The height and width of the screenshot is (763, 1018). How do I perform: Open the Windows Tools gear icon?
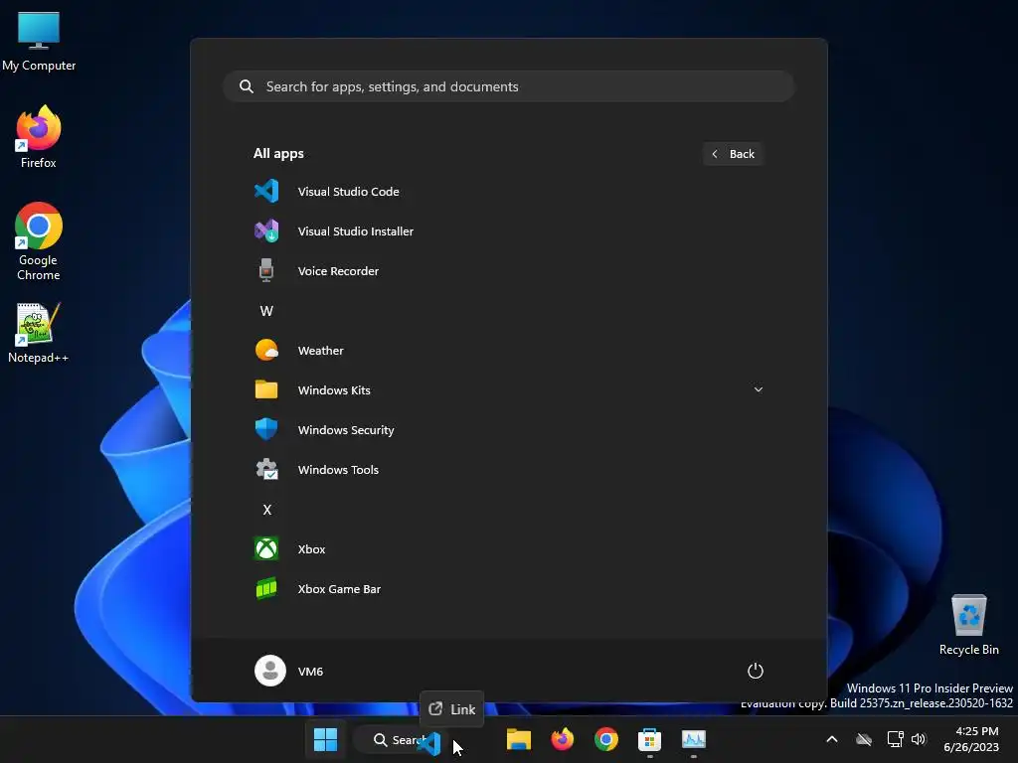click(x=266, y=470)
